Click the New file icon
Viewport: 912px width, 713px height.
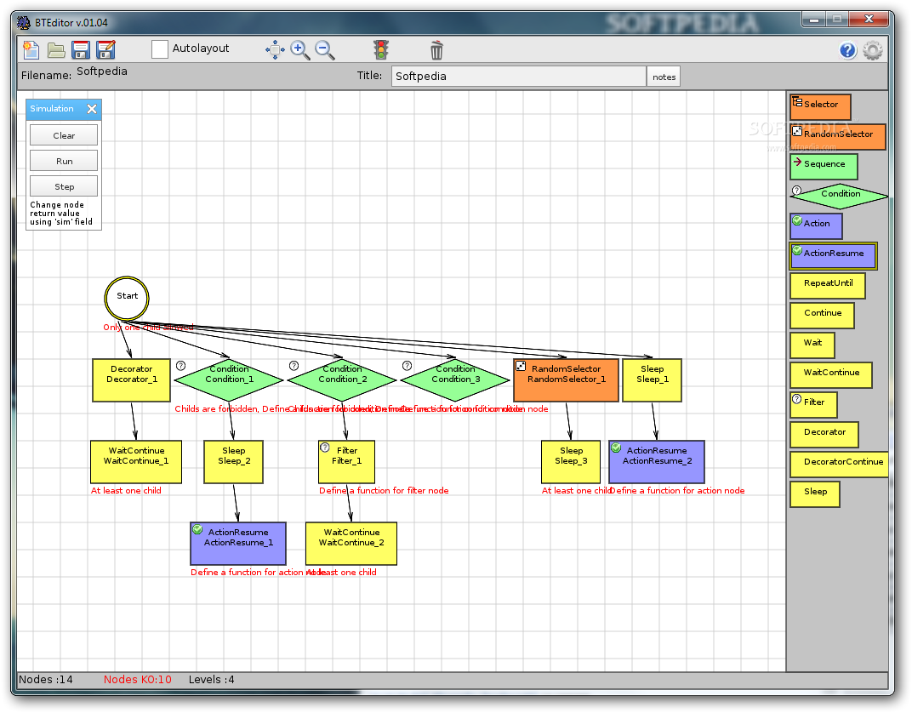[31, 50]
